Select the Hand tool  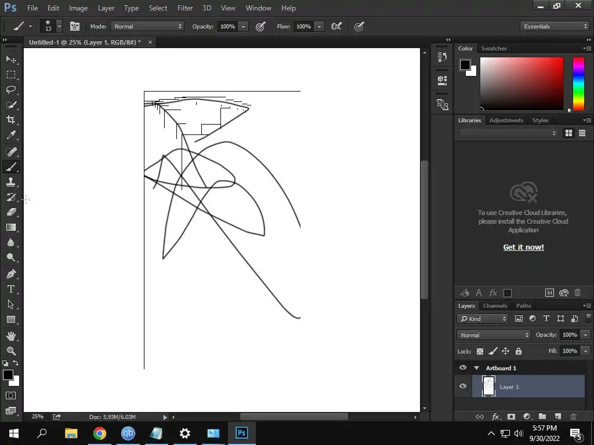[11, 335]
